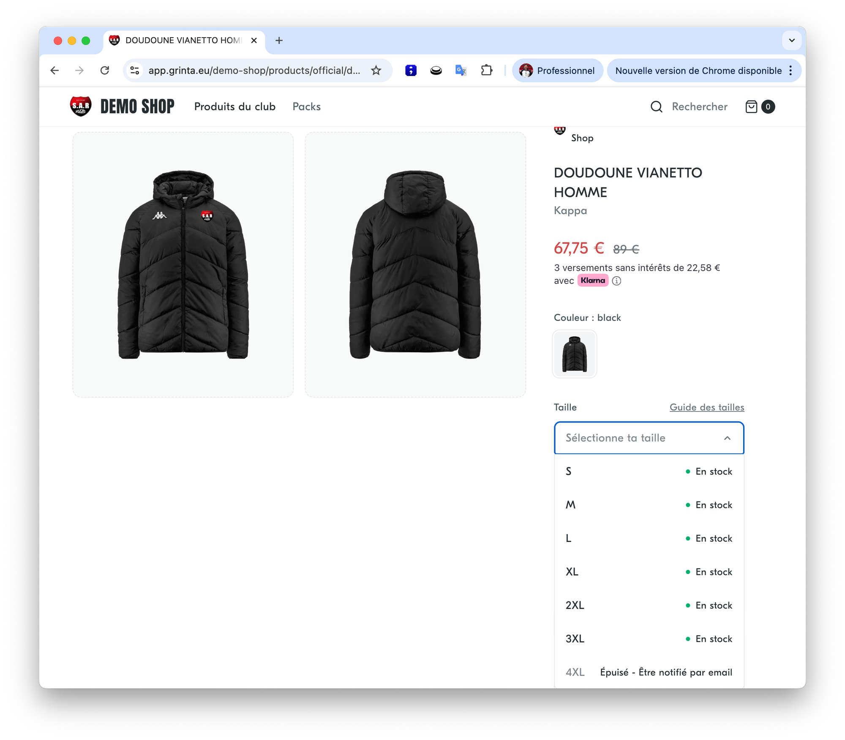Open site information icon in address bar
845x740 pixels.
click(135, 71)
